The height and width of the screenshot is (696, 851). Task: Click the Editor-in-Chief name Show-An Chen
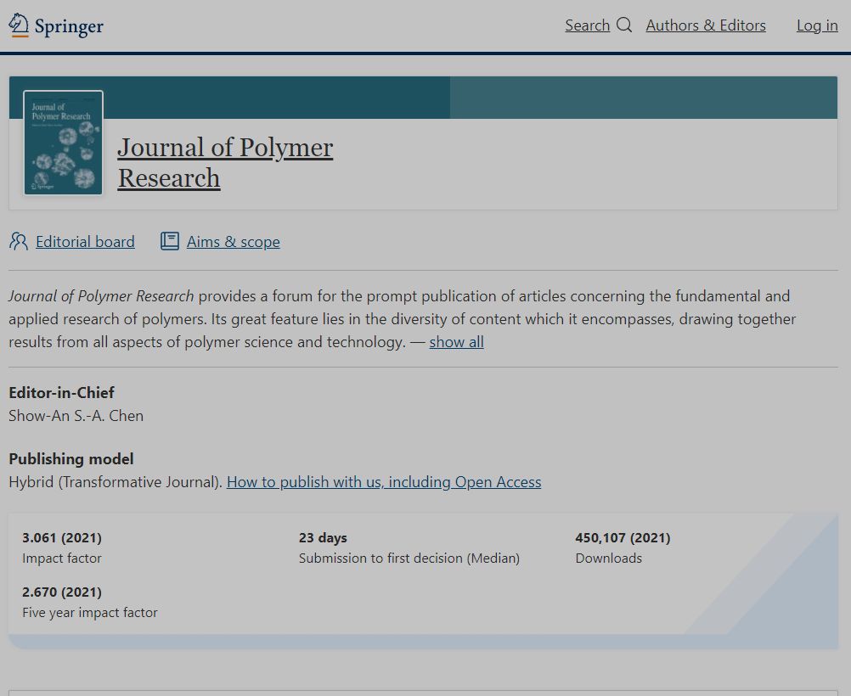[75, 416]
